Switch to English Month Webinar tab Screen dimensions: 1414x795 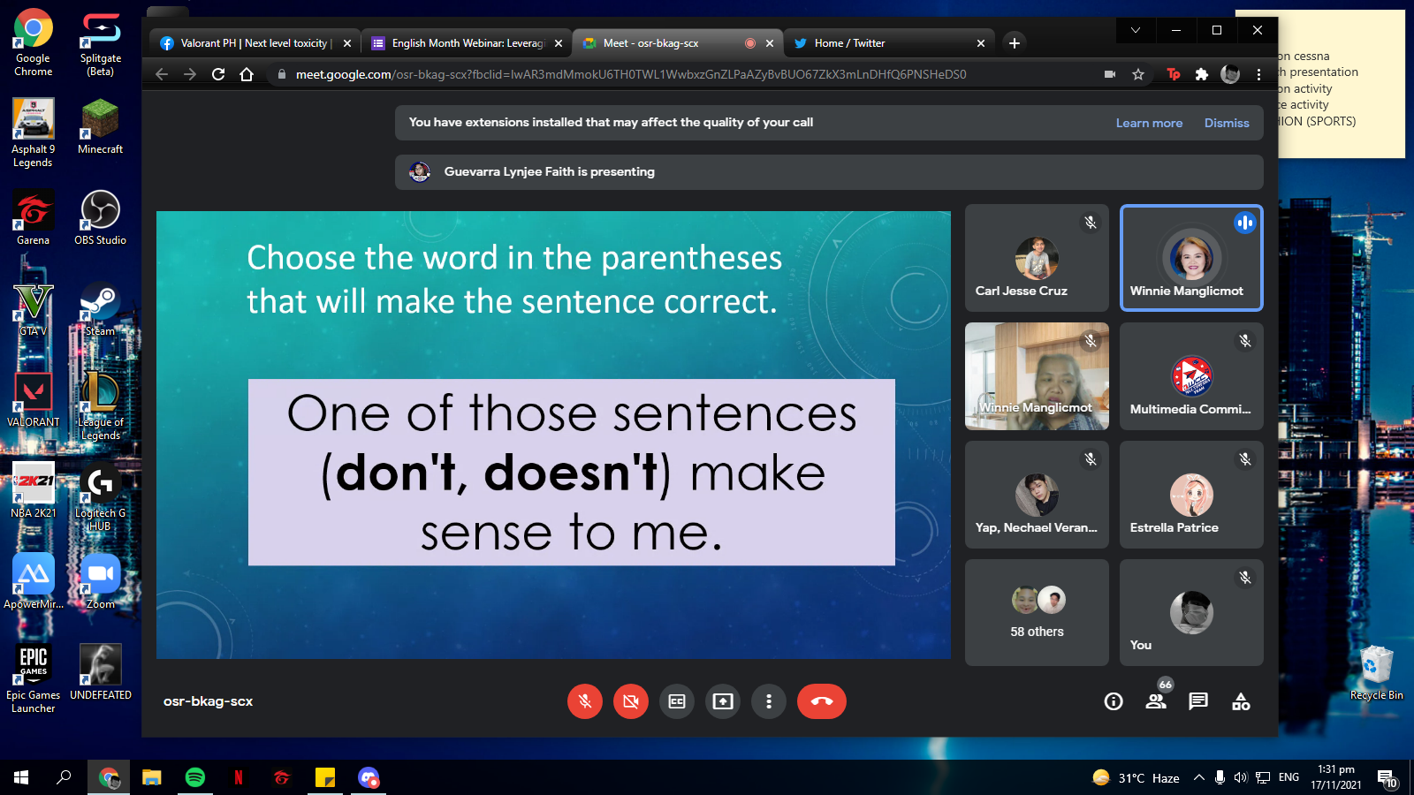point(468,42)
